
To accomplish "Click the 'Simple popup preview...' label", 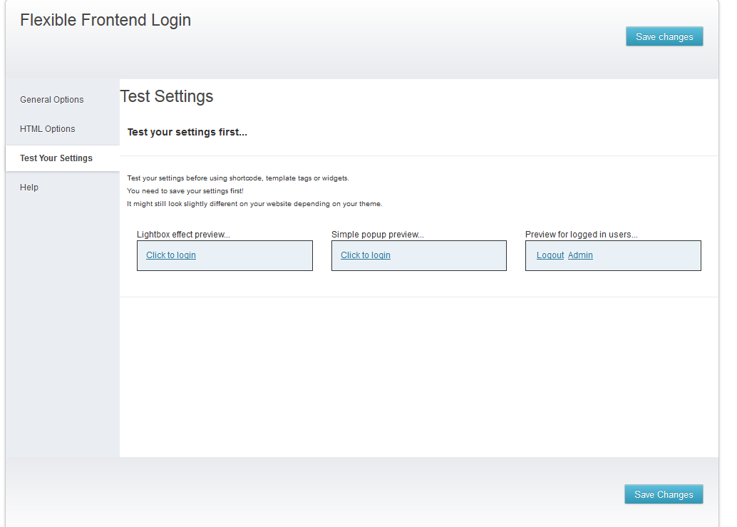I will (x=378, y=234).
